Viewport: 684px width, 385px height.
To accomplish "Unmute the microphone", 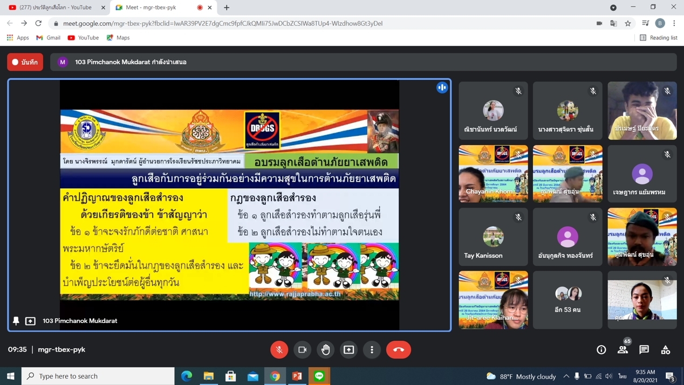I will (279, 349).
